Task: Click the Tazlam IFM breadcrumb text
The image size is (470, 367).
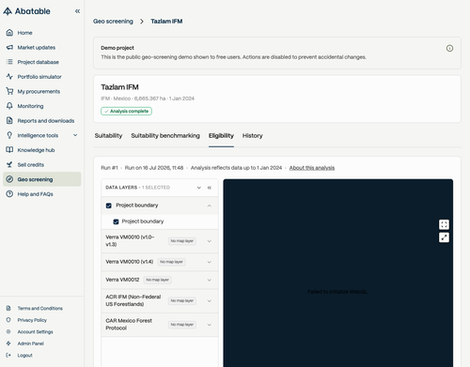Action: pos(166,21)
